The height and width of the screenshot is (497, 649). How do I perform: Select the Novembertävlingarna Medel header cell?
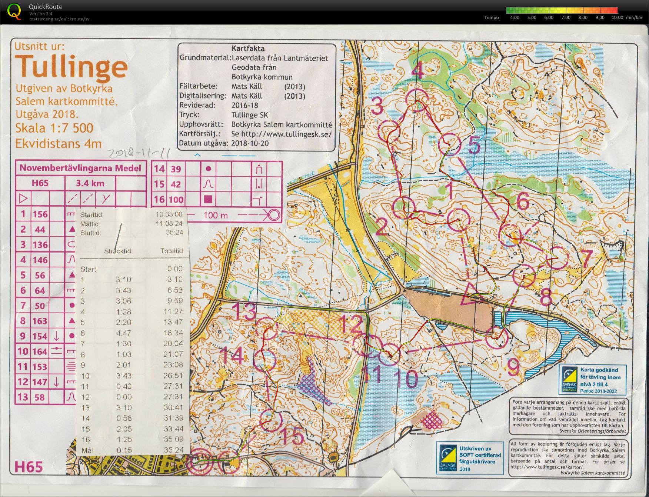80,168
